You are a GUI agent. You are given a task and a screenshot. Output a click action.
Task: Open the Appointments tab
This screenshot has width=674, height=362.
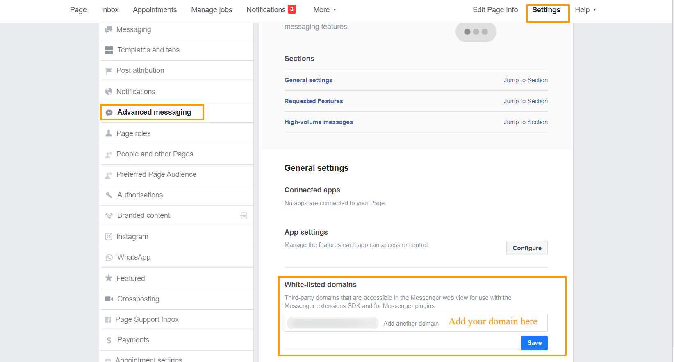[x=155, y=10]
